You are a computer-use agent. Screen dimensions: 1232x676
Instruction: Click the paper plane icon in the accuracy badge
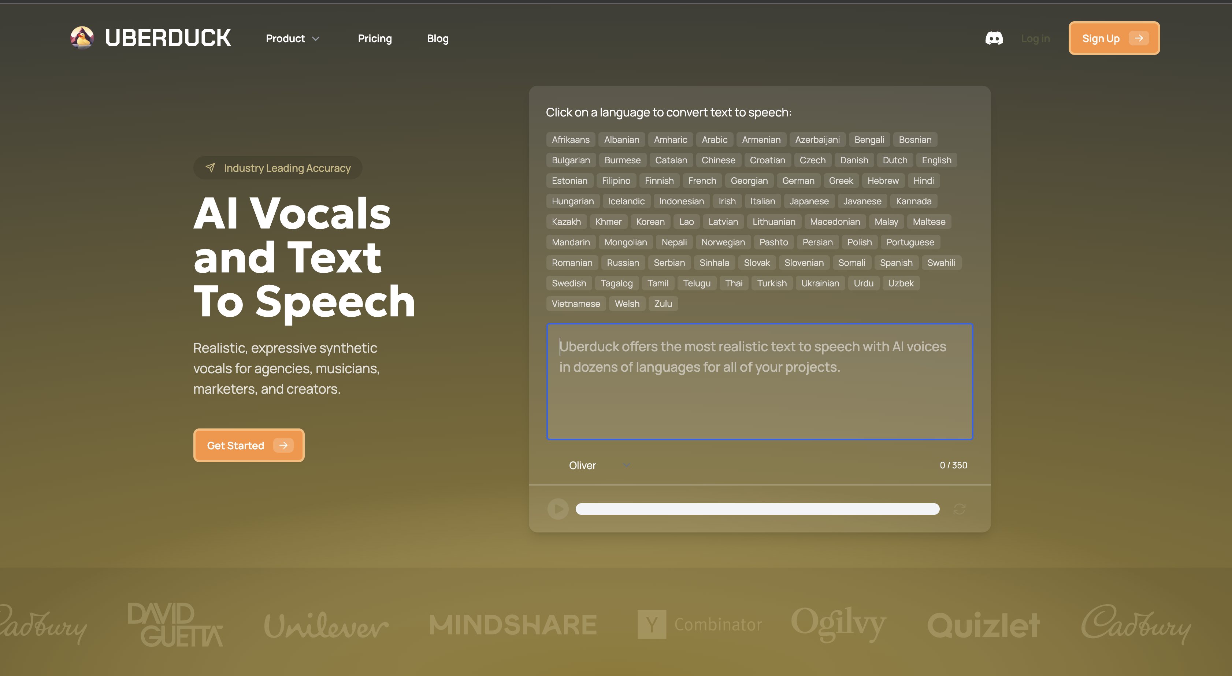click(x=210, y=167)
